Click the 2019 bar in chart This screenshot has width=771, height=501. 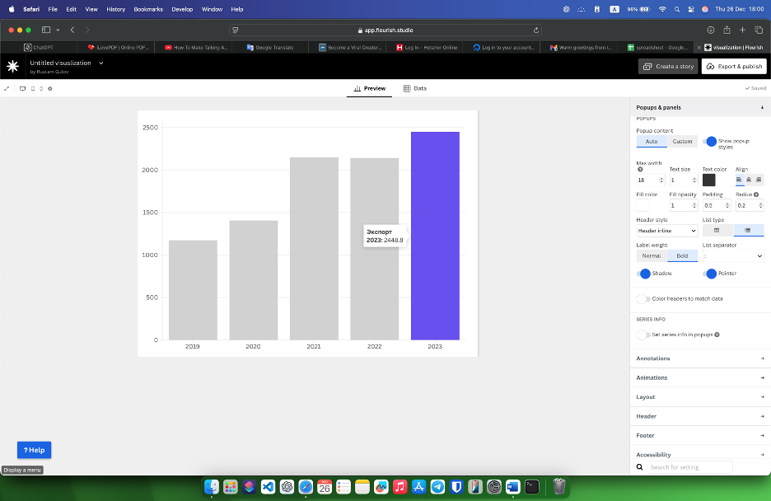point(193,290)
